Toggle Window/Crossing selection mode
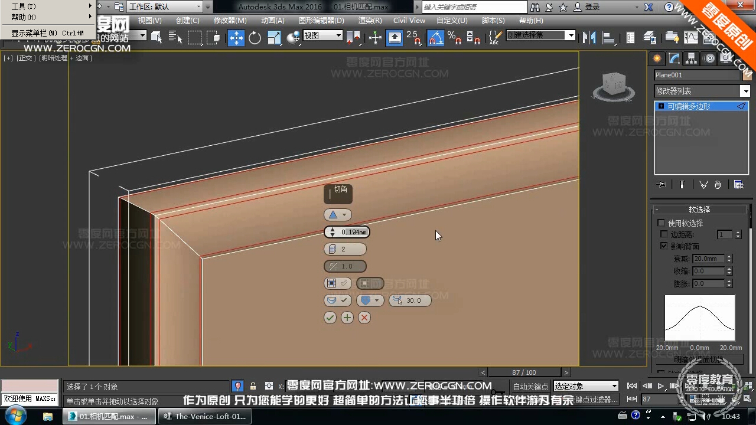 tap(213, 38)
